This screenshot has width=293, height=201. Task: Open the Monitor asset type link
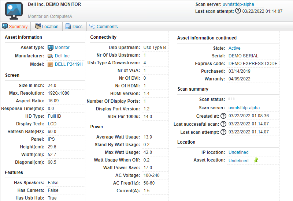[62, 48]
